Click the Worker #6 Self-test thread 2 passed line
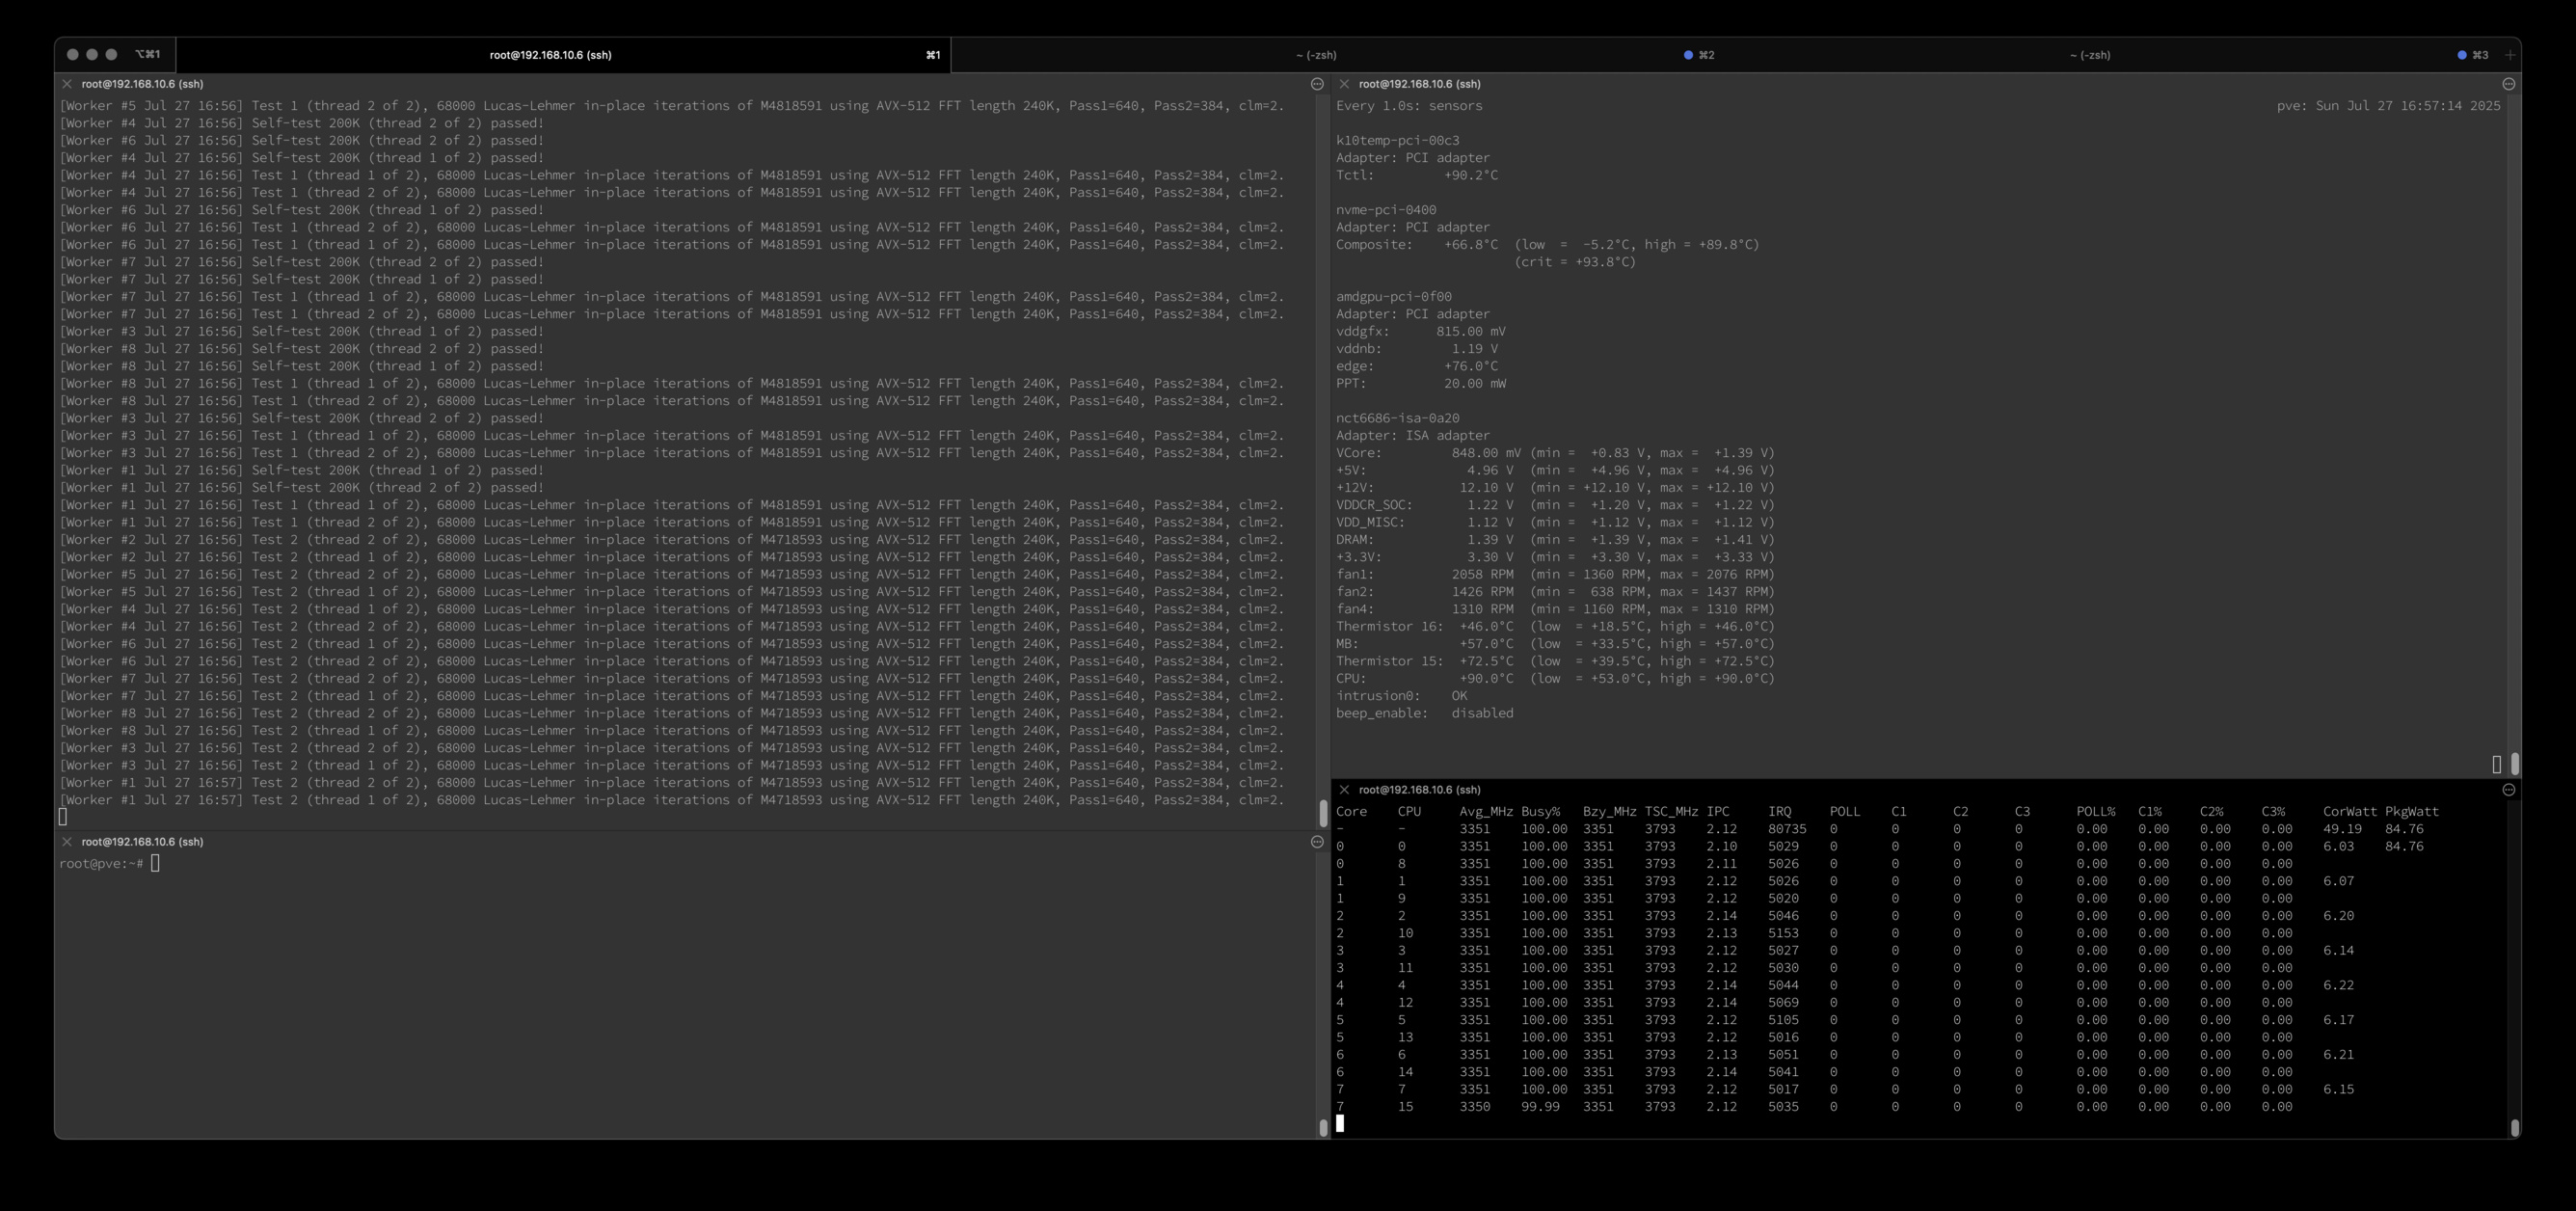 [302, 141]
